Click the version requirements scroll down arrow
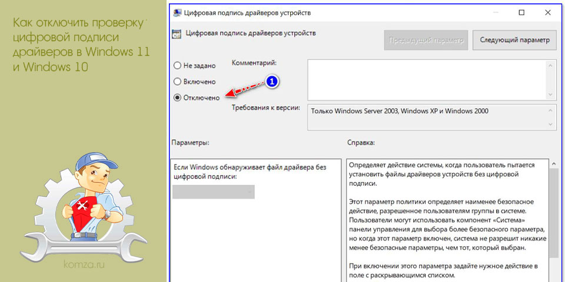The height and width of the screenshot is (282, 565). point(550,124)
